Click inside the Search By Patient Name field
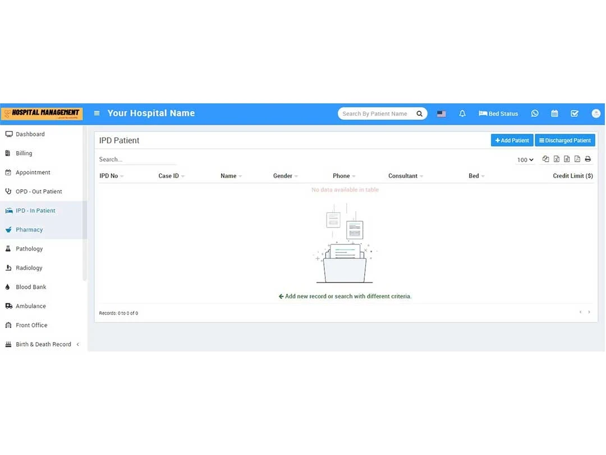606x455 pixels. pyautogui.click(x=376, y=113)
